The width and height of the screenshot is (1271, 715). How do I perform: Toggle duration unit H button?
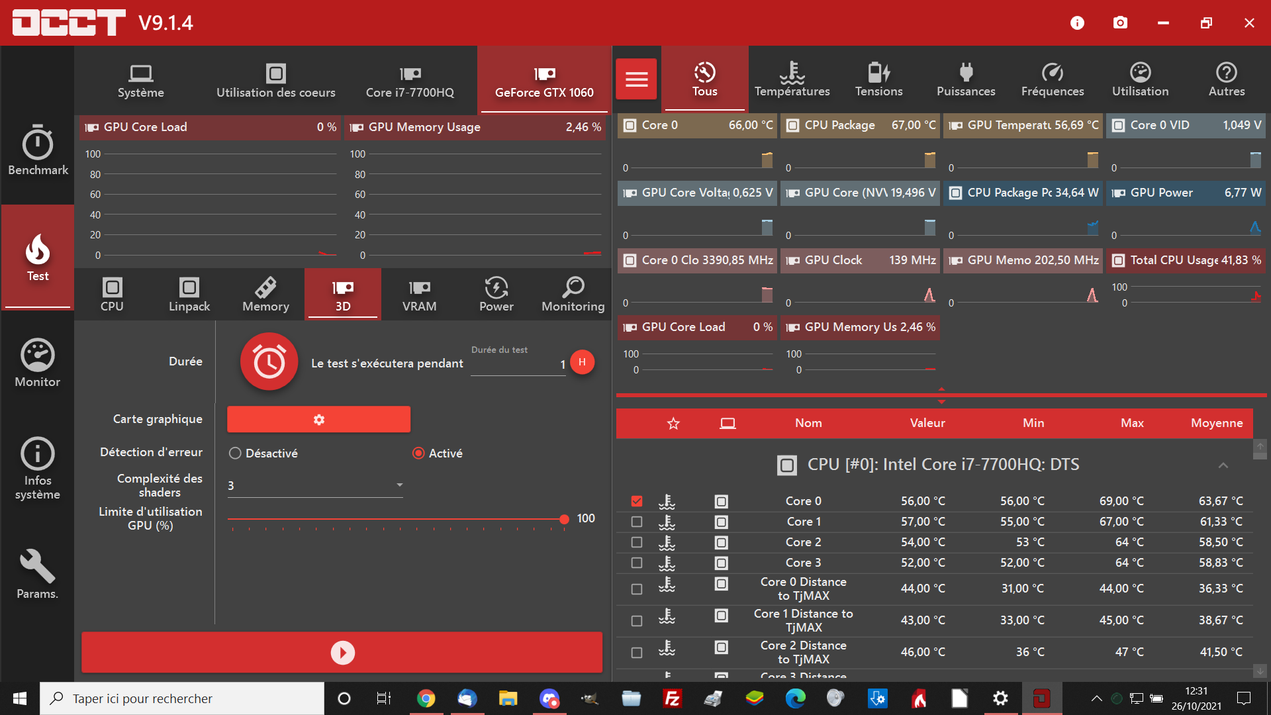582,362
